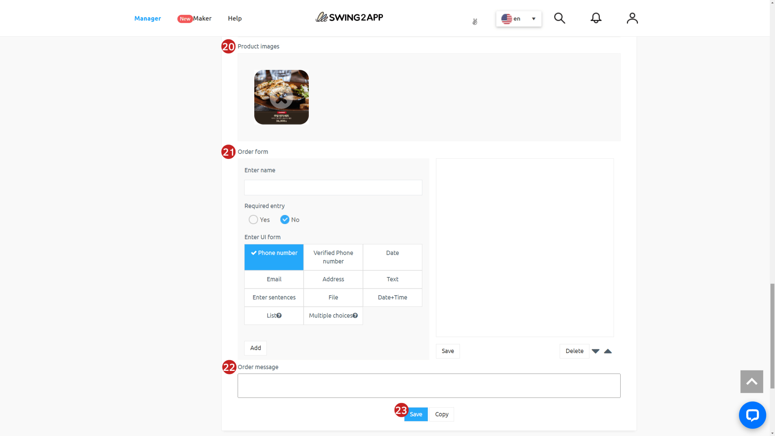
Task: Open the Multiple choices help tooltip
Action: tap(355, 315)
